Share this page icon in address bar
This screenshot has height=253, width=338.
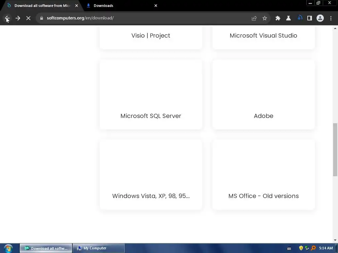254,18
